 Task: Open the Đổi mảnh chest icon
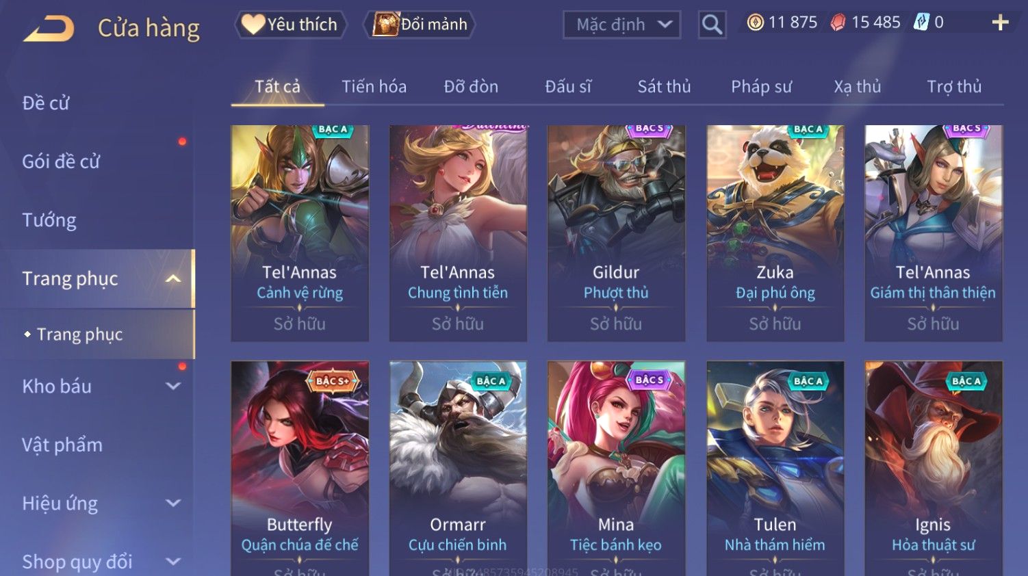[x=385, y=25]
